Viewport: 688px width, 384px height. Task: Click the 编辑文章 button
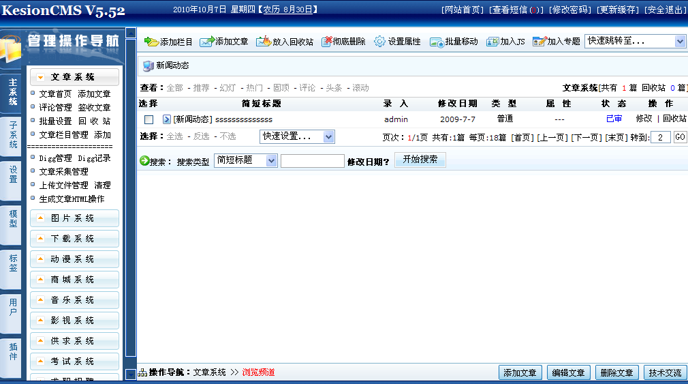click(568, 372)
